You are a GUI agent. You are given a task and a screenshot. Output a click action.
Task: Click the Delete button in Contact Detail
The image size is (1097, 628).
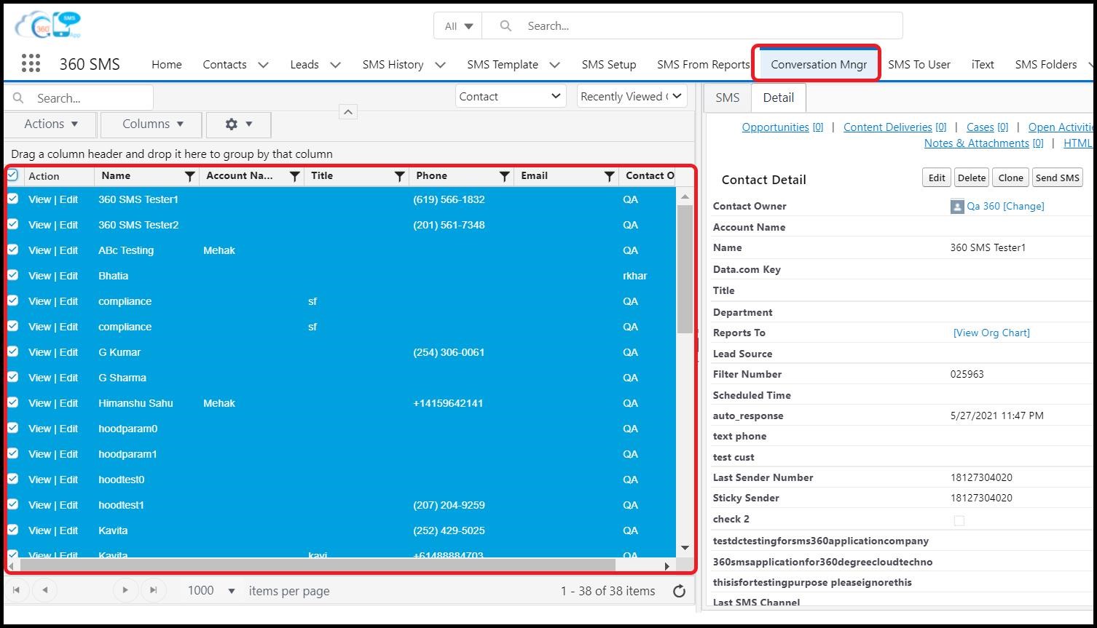(972, 178)
